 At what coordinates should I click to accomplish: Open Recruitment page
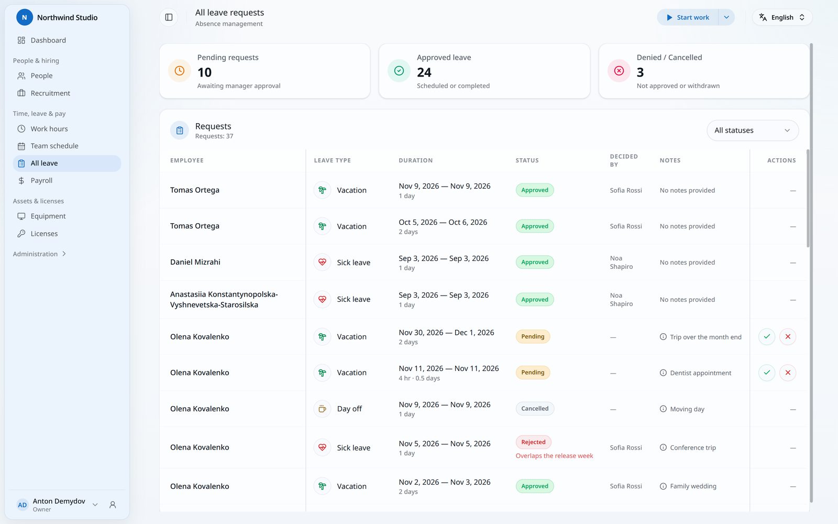[x=67, y=93]
